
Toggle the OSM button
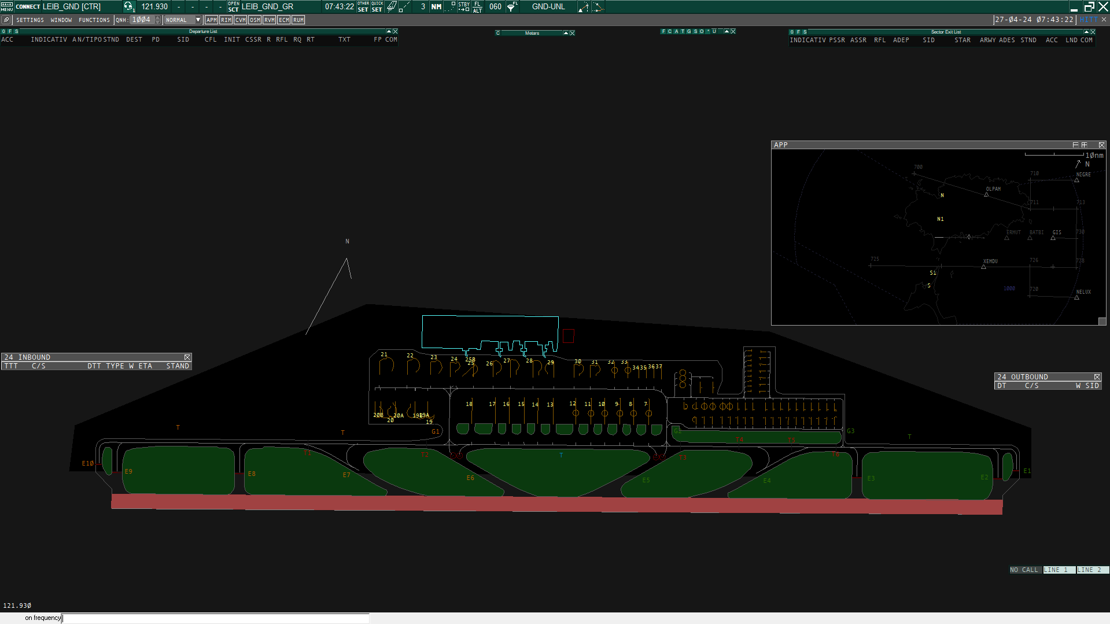255,20
